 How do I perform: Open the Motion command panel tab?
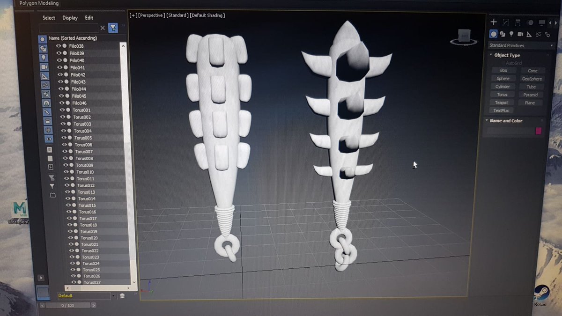pyautogui.click(x=530, y=22)
